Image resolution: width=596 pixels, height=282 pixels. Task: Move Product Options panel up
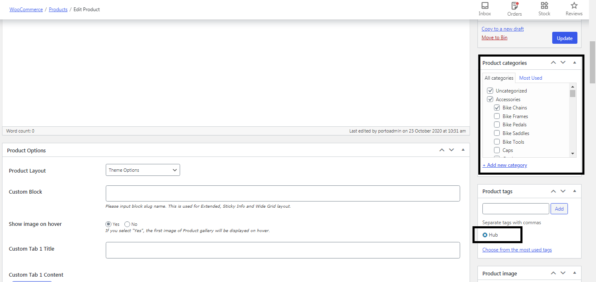point(442,150)
